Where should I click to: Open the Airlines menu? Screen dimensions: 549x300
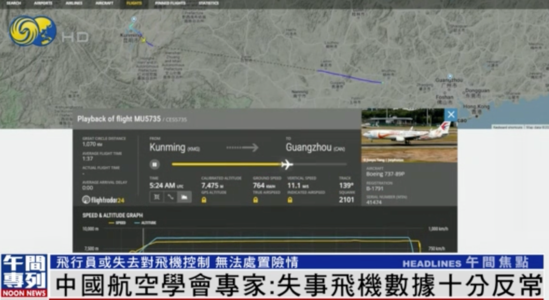click(x=74, y=3)
